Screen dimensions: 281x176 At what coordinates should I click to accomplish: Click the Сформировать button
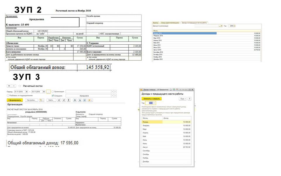pos(15,100)
